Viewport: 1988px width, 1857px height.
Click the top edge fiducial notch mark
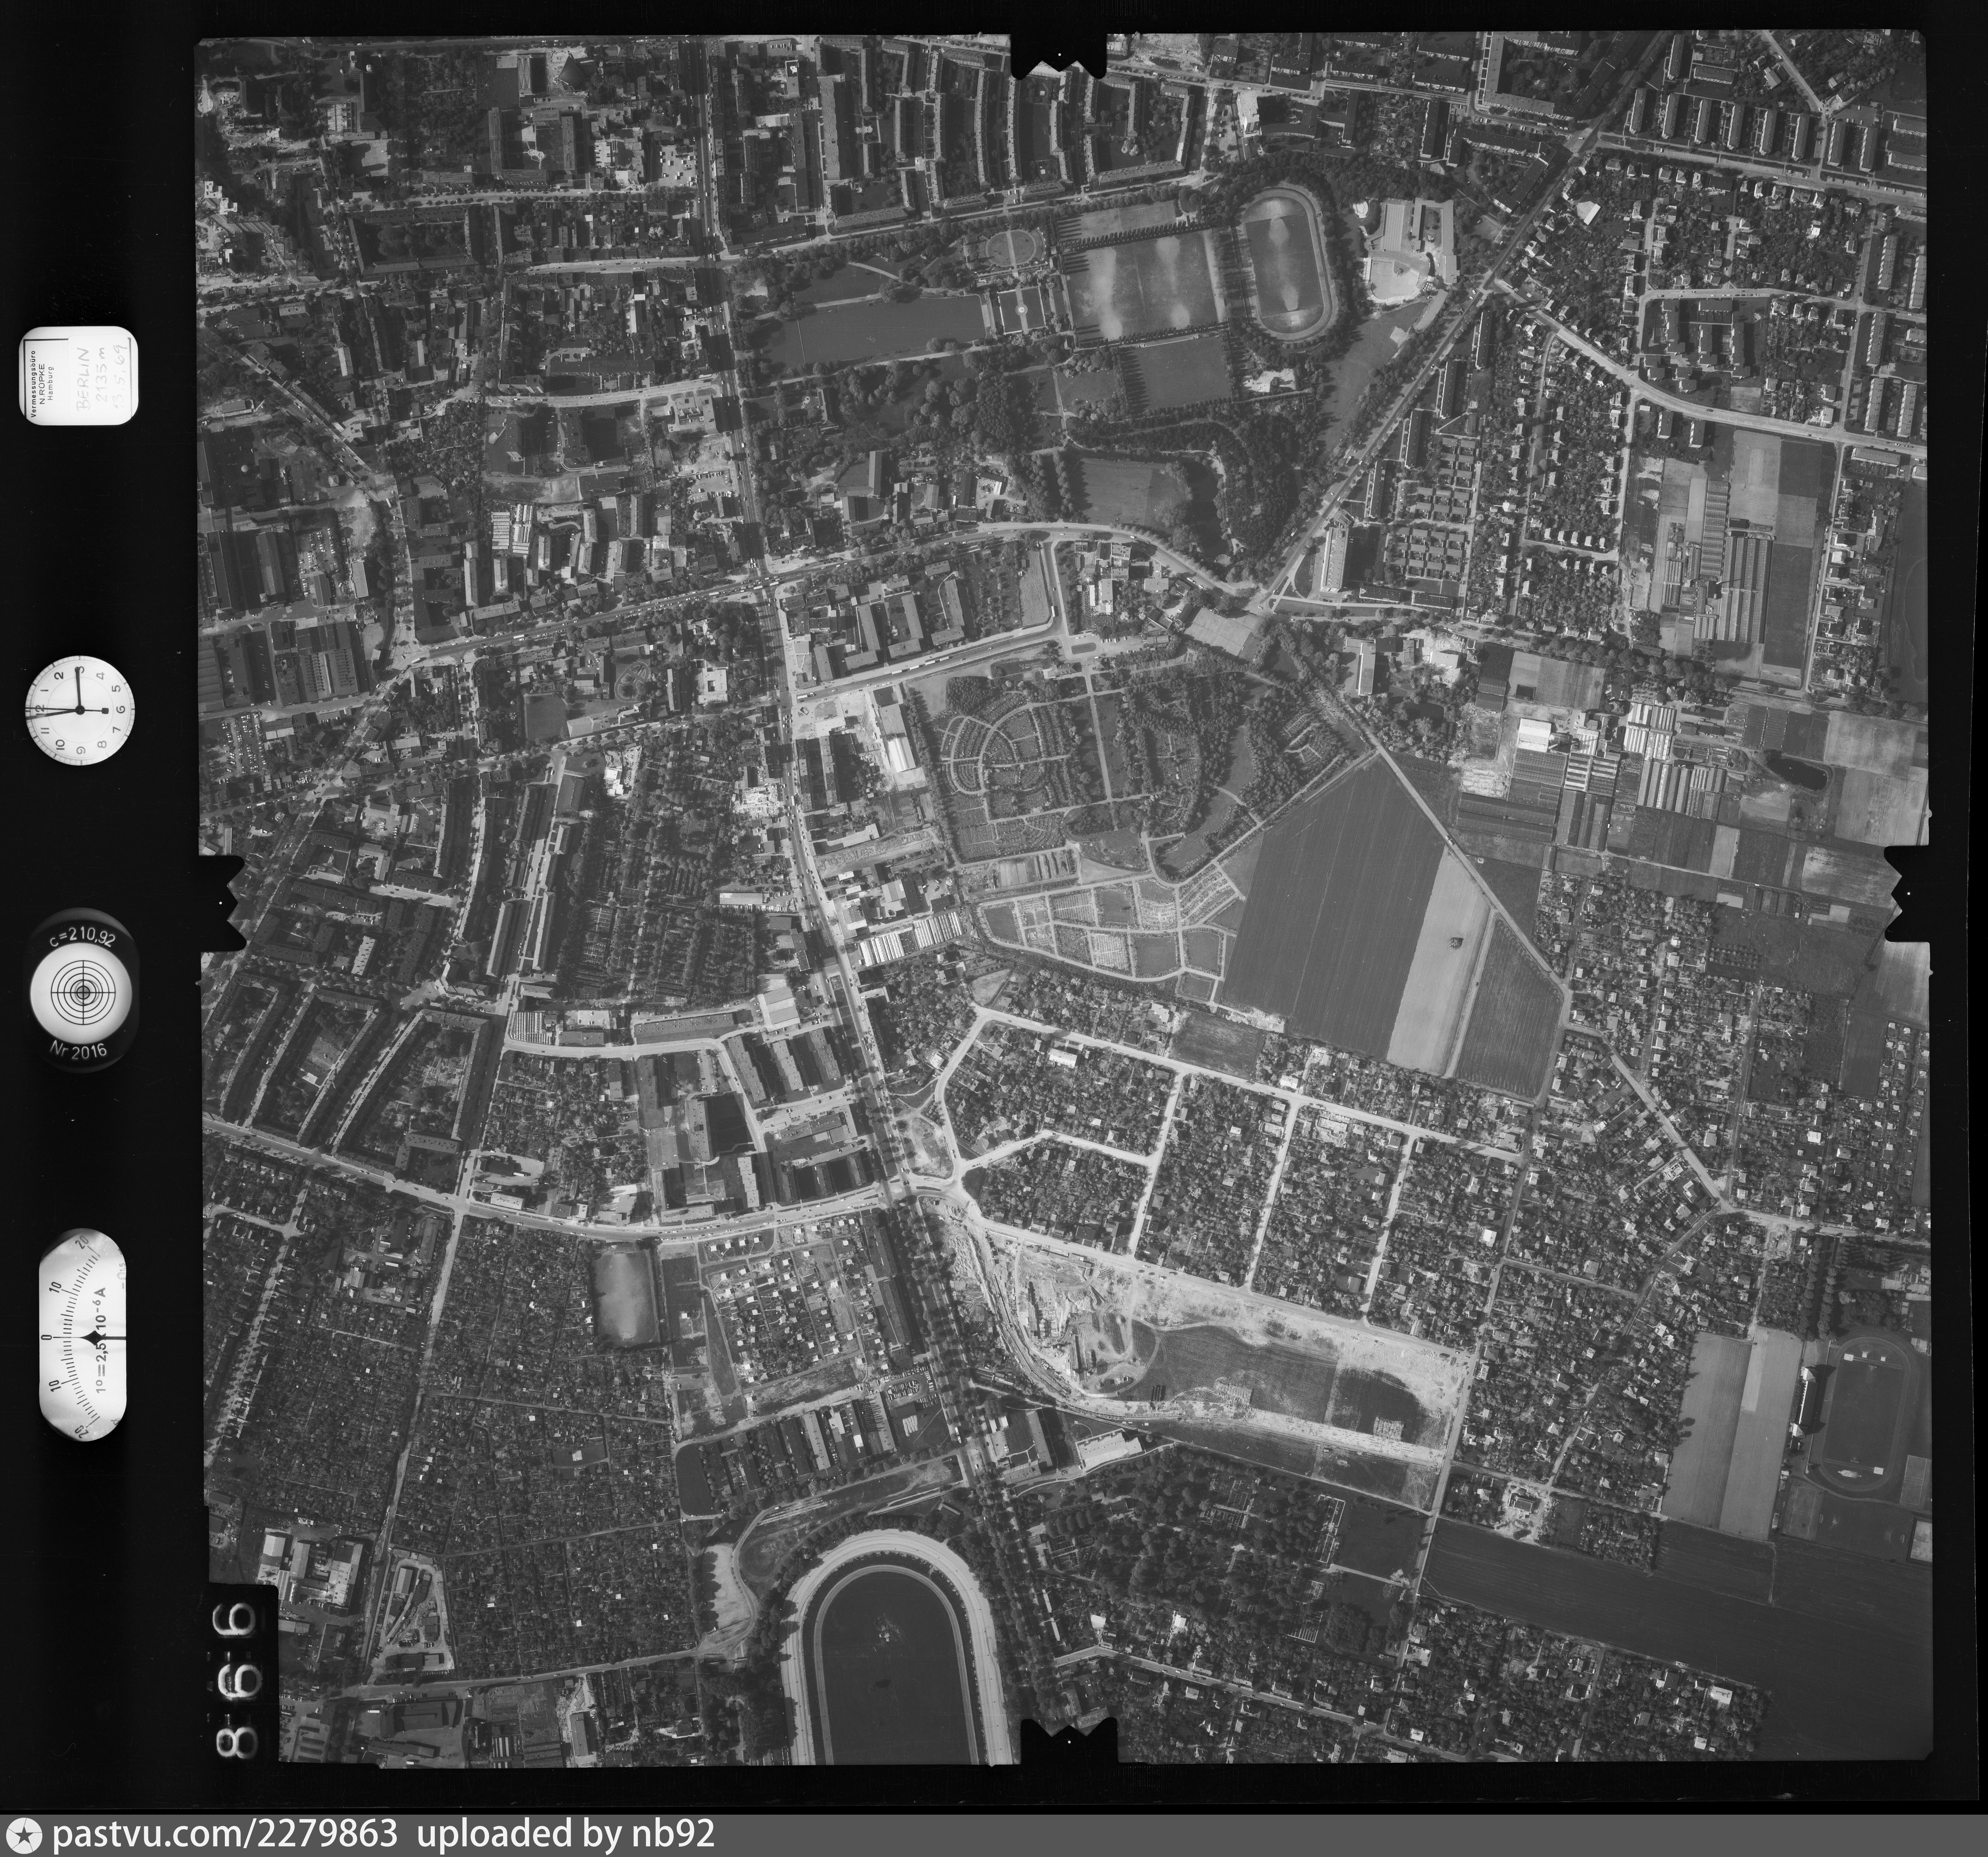pos(1060,55)
